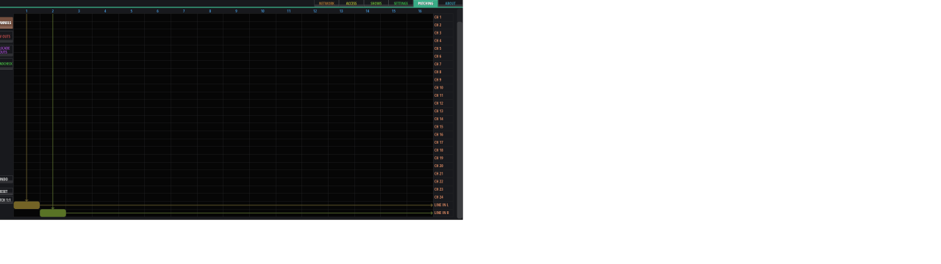Select the PATCHING tab
Image resolution: width=941 pixels, height=264 pixels.
click(426, 3)
